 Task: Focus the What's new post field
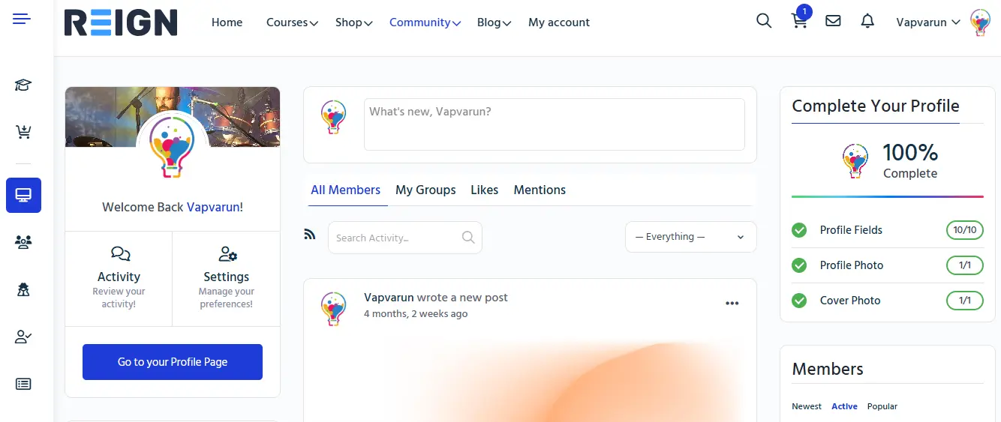(554, 124)
